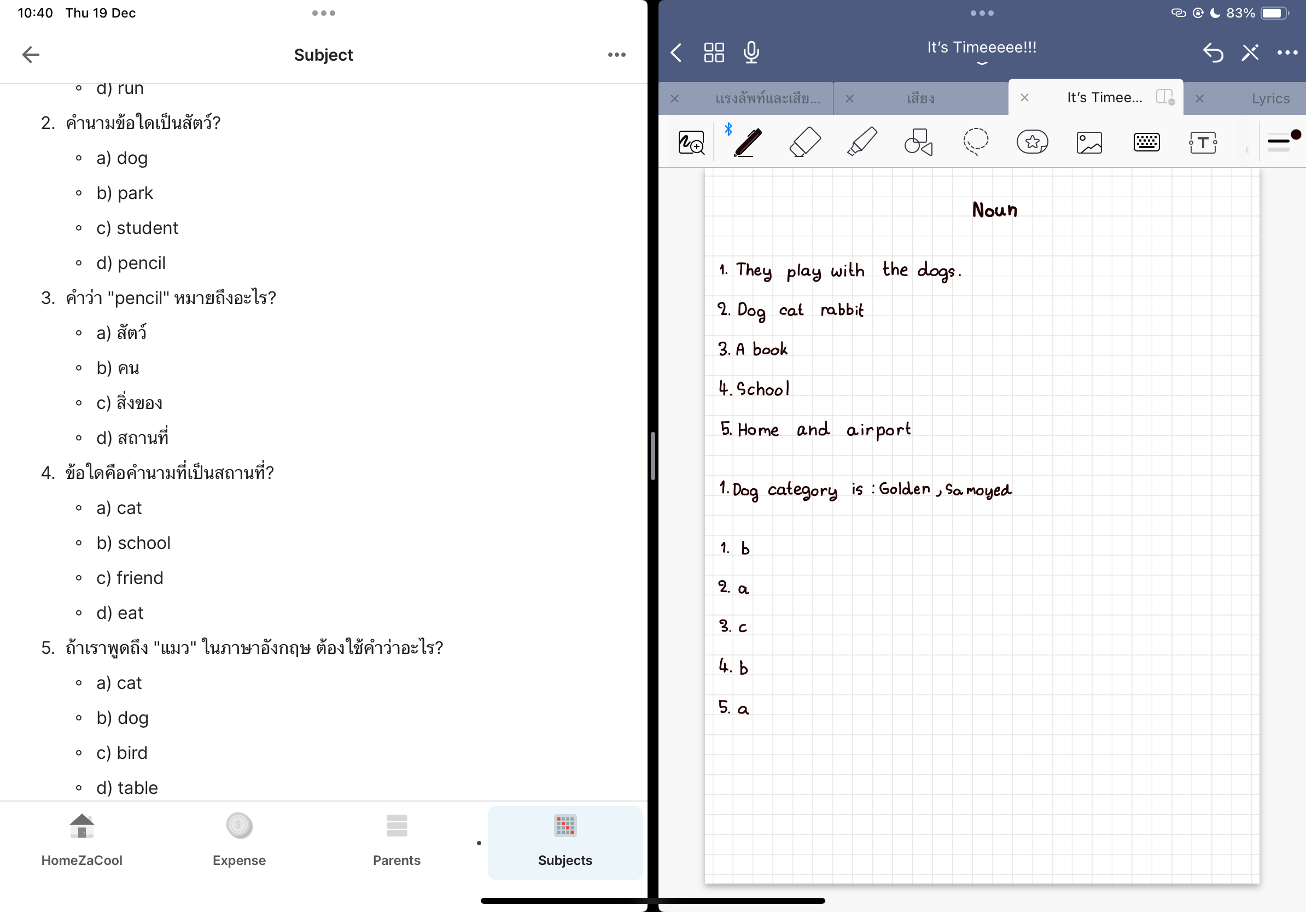Open the Elements sticker tool

pos(1032,142)
